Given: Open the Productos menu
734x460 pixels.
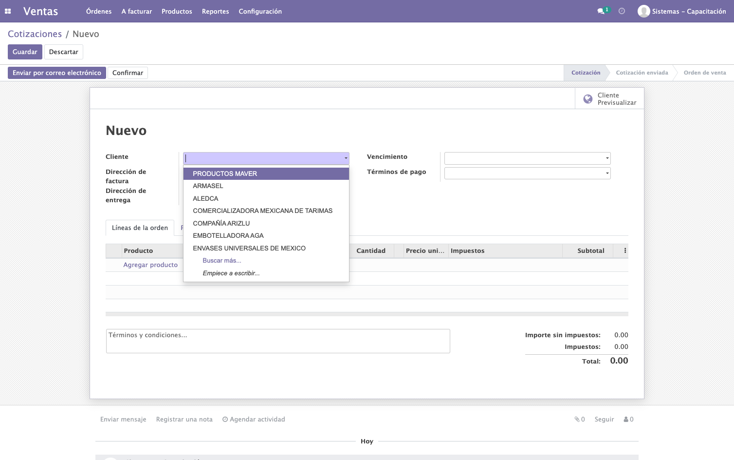Looking at the screenshot, I should pos(177,11).
